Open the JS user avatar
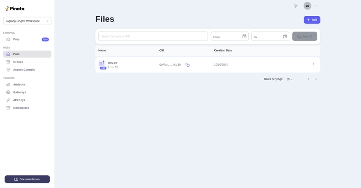Image resolution: width=361 pixels, height=188 pixels. pyautogui.click(x=307, y=6)
